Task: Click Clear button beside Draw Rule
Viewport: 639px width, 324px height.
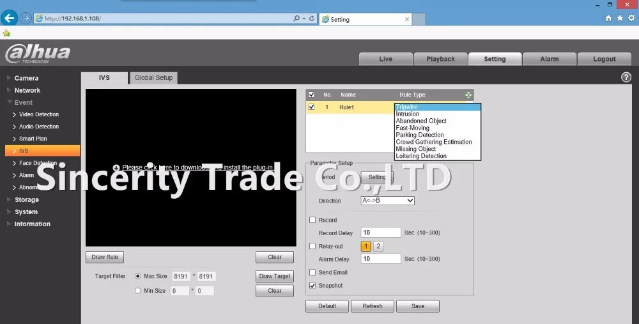Action: pos(275,257)
